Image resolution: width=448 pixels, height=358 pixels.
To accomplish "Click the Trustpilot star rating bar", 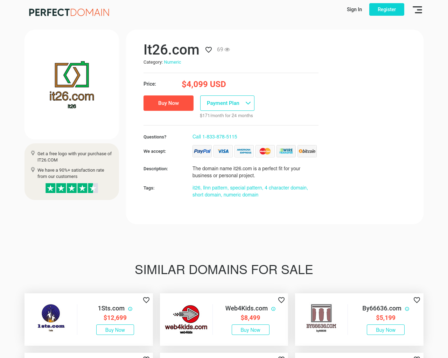I will pos(72,188).
